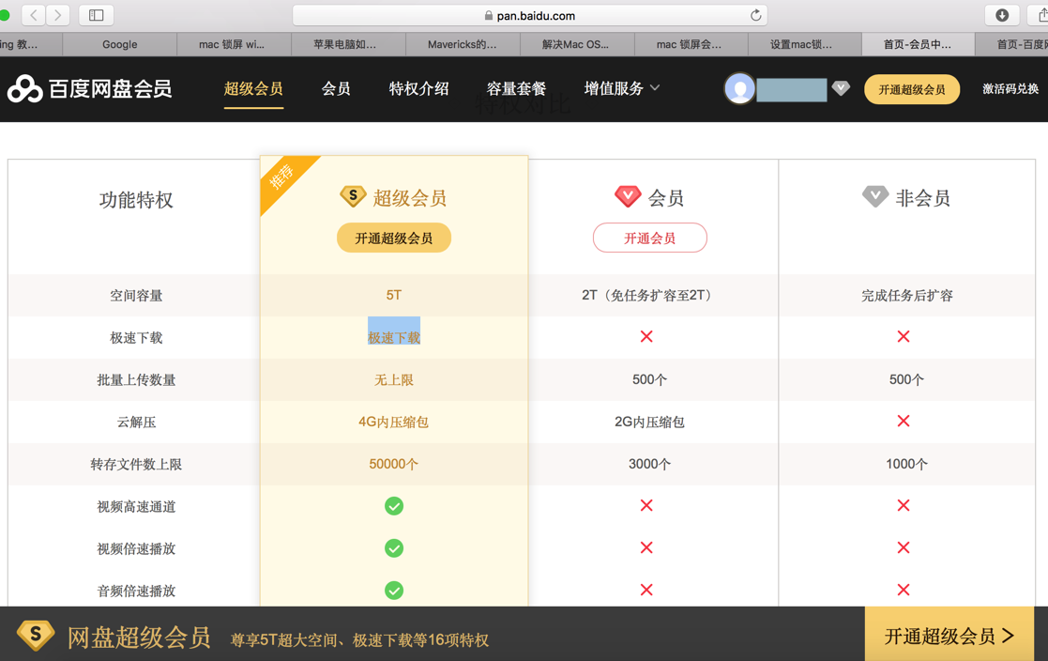
Task: Click the 1000个 cell
Action: point(906,464)
